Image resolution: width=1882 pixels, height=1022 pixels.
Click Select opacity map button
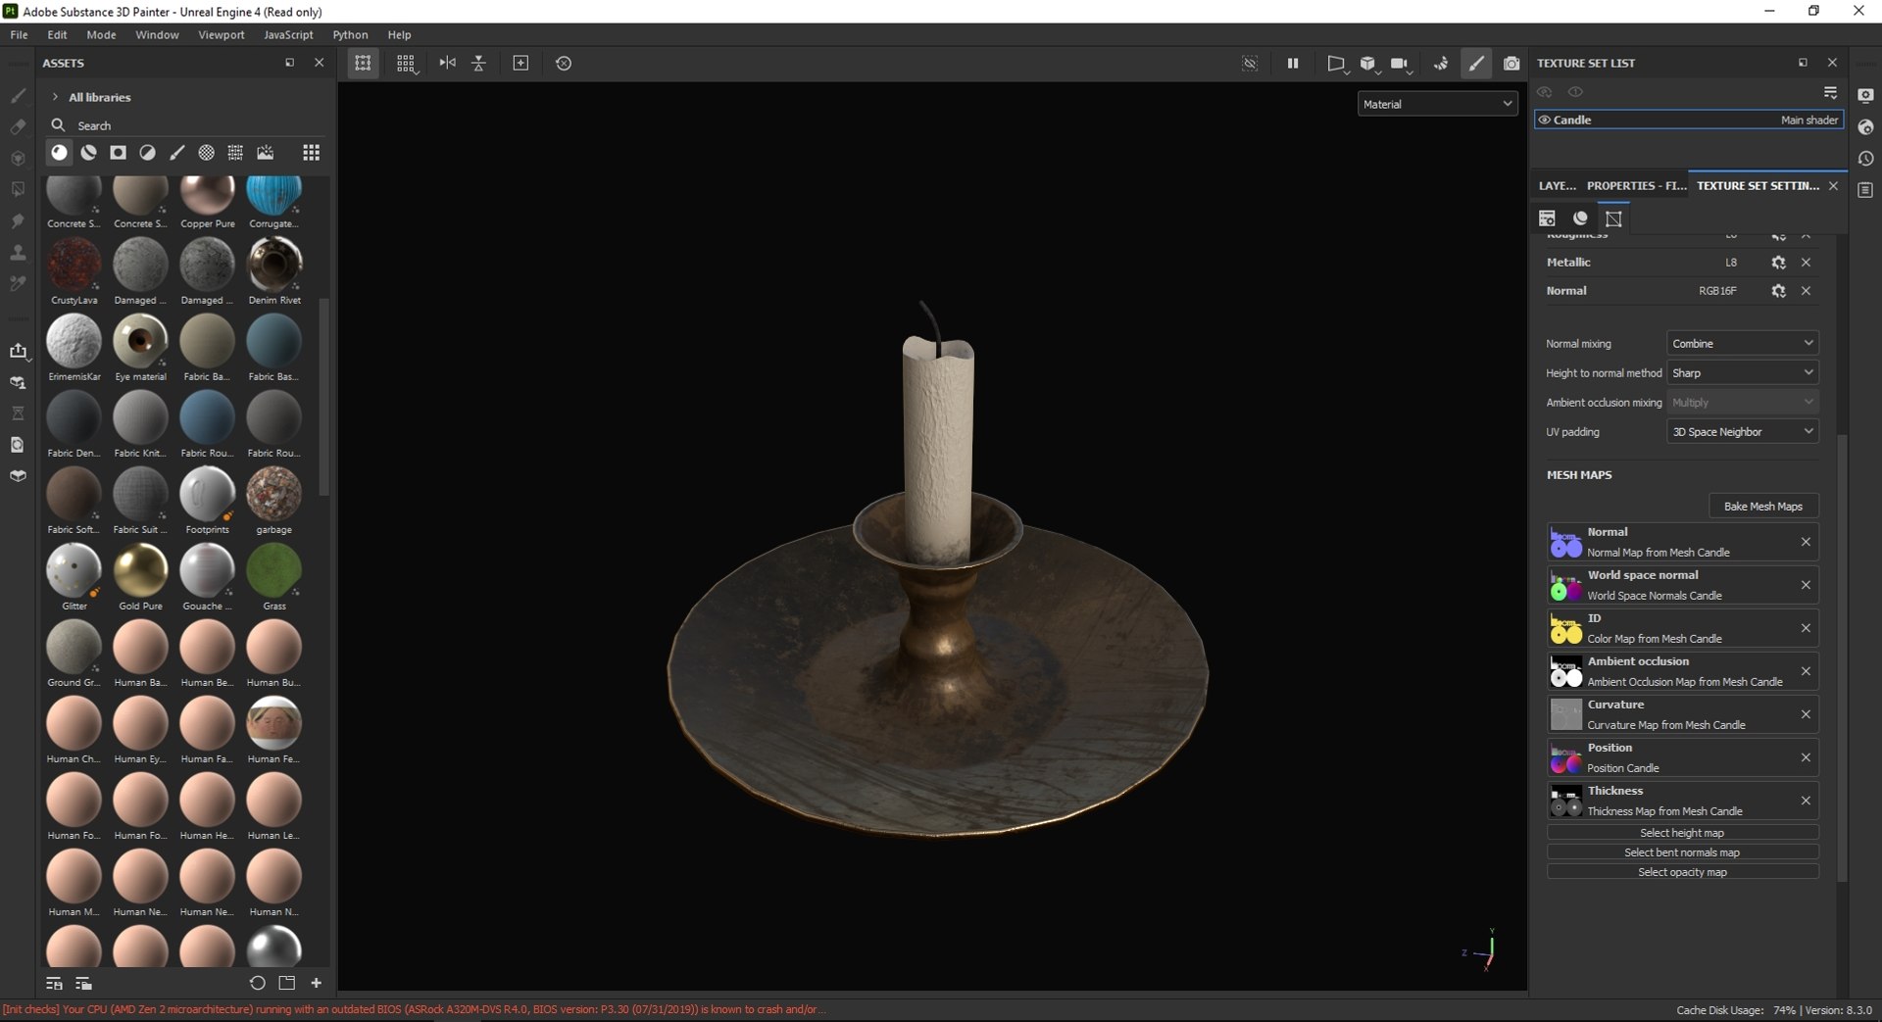[x=1682, y=872]
